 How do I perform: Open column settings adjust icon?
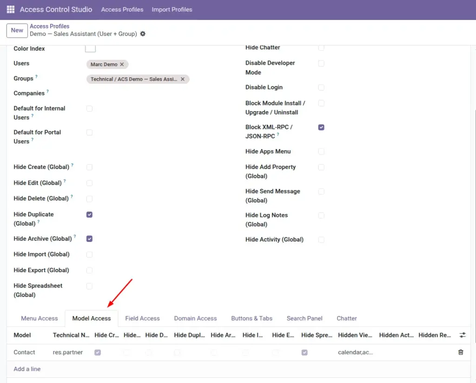pyautogui.click(x=463, y=335)
